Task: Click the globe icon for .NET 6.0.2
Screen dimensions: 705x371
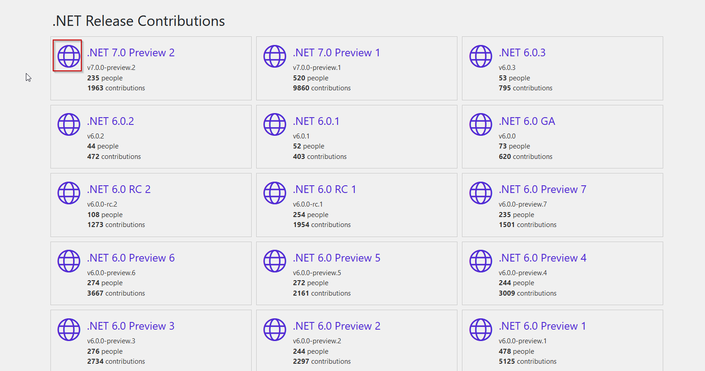Action: click(x=69, y=124)
